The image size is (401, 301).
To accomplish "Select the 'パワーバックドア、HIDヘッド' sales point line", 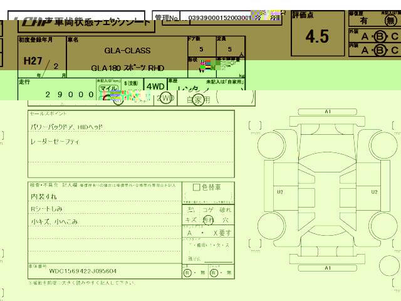I will (66, 127).
